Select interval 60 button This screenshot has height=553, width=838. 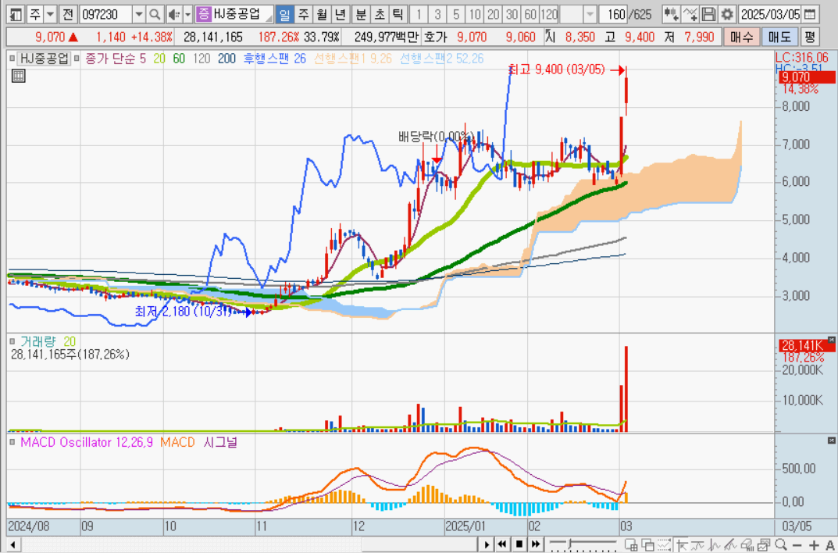[x=530, y=14]
